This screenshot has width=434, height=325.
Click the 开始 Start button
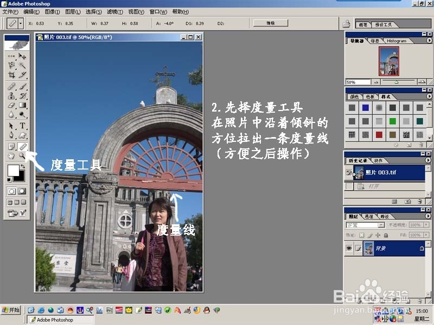pyautogui.click(x=11, y=310)
